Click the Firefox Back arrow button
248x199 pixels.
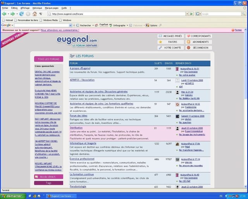pyautogui.click(x=4, y=14)
